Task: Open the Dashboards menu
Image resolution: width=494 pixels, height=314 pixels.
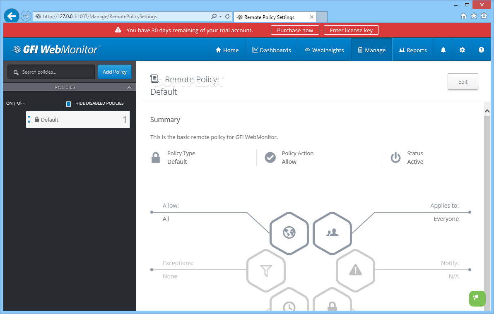Action: 272,50
